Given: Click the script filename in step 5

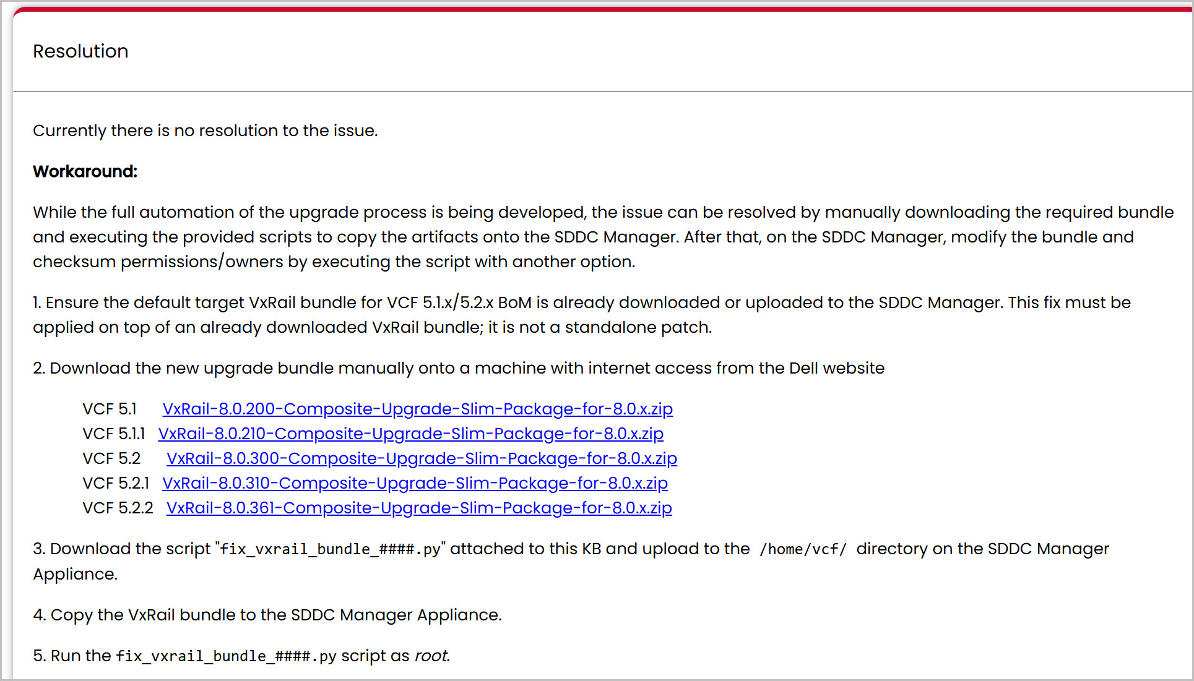Looking at the screenshot, I should click(x=226, y=656).
